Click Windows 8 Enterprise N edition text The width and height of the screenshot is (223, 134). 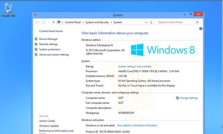[x=99, y=45]
